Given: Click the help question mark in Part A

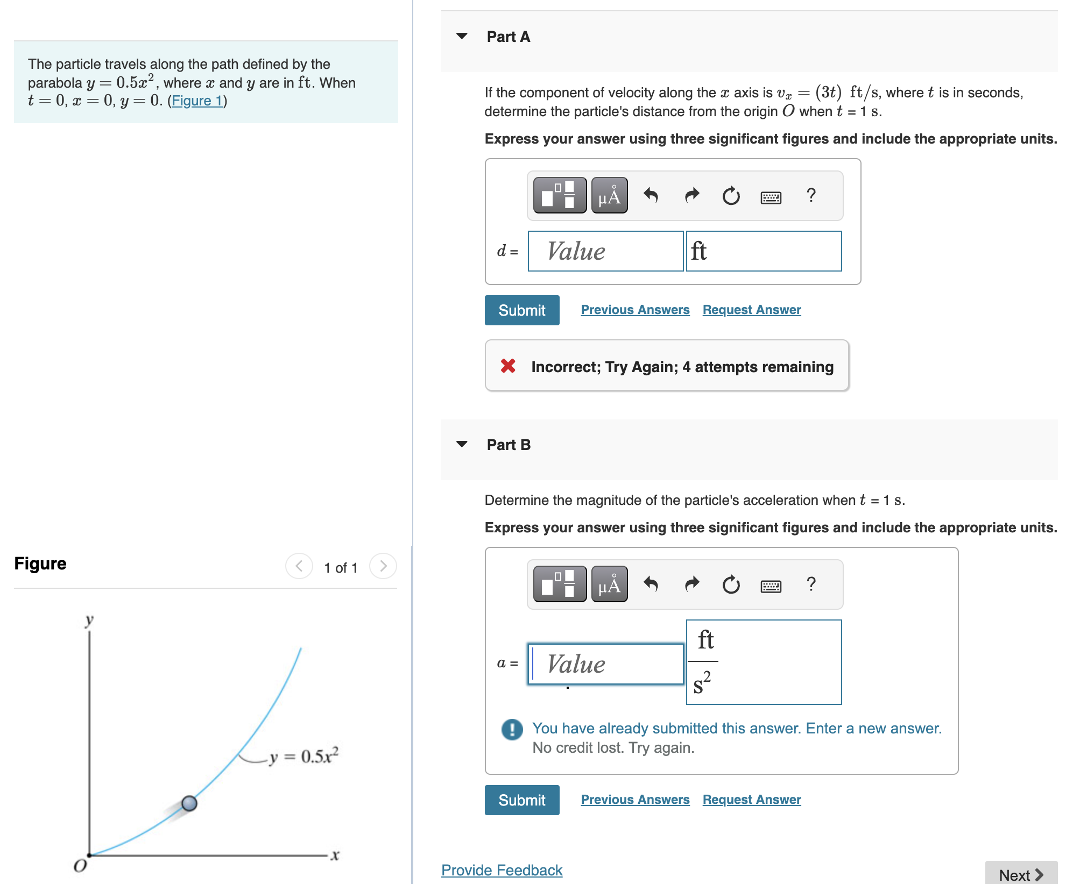Looking at the screenshot, I should point(810,195).
